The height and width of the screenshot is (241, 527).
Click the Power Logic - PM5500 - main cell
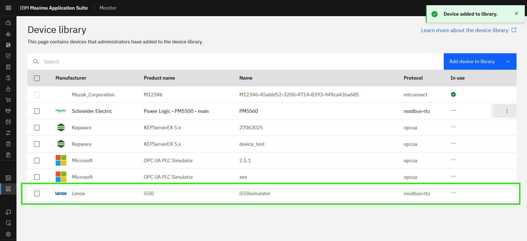click(176, 111)
